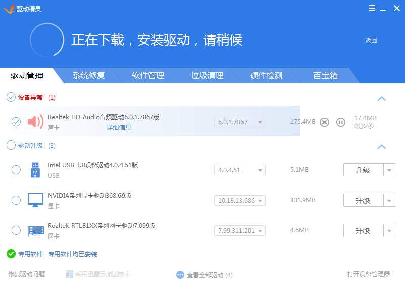
Task: Click the NVIDIA系列显卡驱动368.69版 title
Action: (x=90, y=196)
